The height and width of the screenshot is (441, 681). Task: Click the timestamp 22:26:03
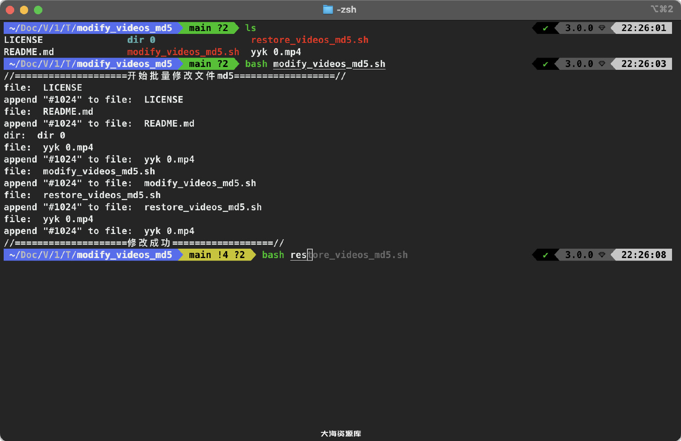(644, 64)
